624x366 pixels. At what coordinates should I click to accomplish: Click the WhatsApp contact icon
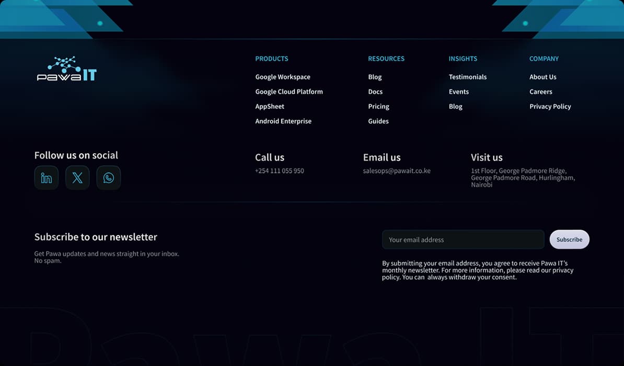click(x=108, y=177)
